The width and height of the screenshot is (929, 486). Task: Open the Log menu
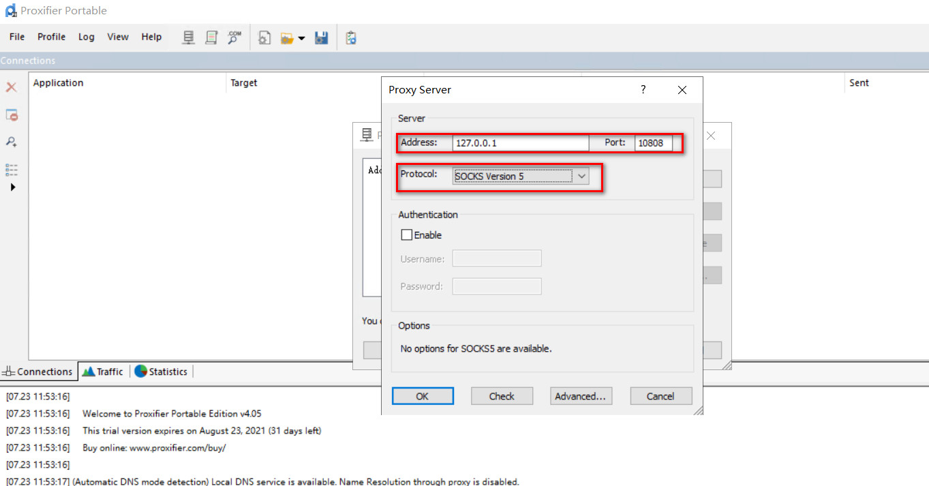pyautogui.click(x=86, y=37)
